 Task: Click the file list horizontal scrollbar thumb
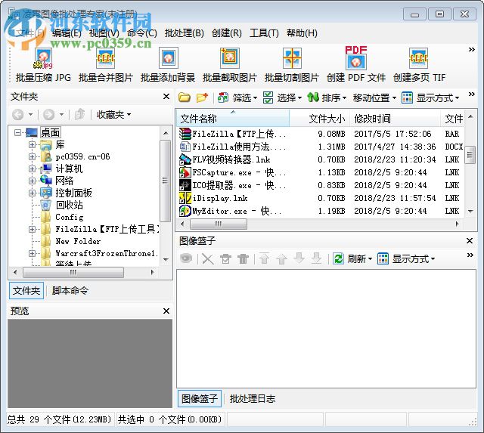(x=219, y=224)
